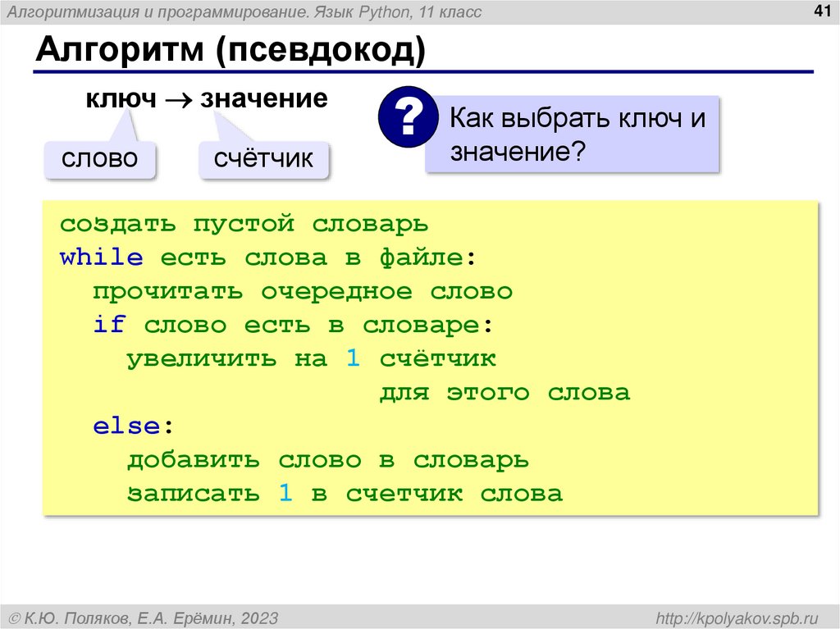
Task: Click the bold word "ключ"
Action: pos(121,98)
